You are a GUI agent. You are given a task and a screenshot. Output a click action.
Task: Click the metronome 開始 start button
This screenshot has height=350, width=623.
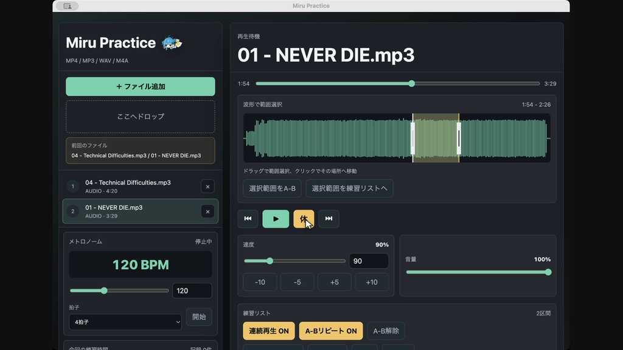pos(199,317)
